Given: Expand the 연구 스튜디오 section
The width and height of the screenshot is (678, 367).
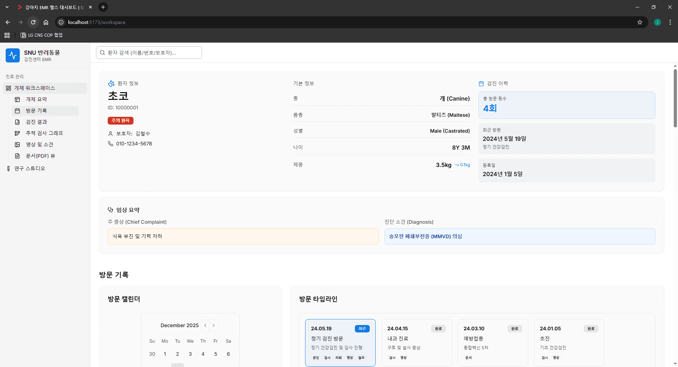Looking at the screenshot, I should (30, 169).
